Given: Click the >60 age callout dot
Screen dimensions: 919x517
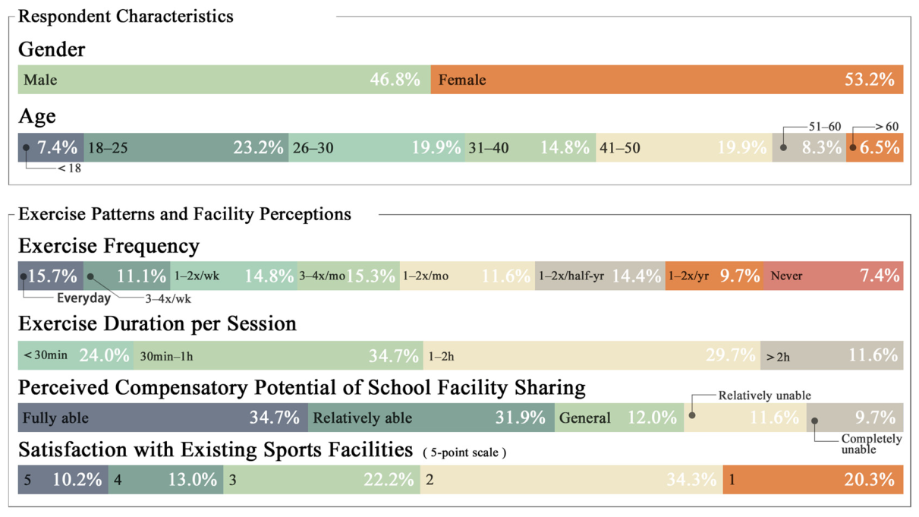Looking at the screenshot, I should coord(852,147).
